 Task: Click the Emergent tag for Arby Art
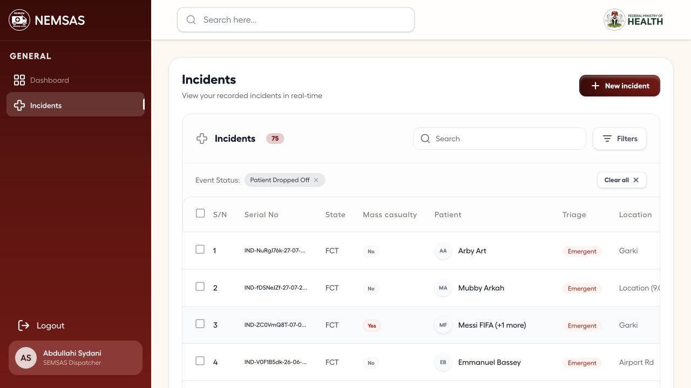point(582,251)
